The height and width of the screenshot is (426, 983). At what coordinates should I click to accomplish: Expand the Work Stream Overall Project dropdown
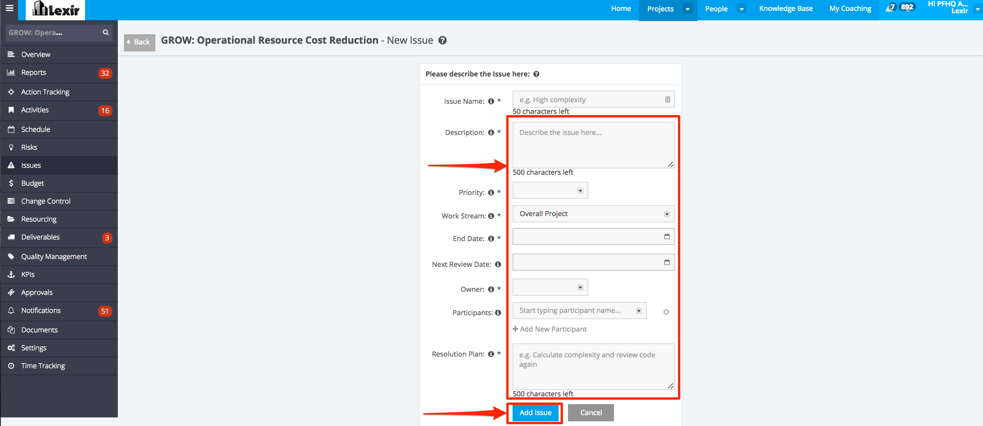pos(593,214)
